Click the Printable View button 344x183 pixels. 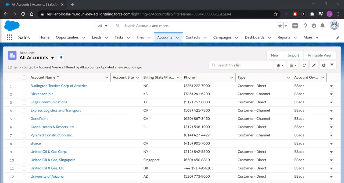[320, 55]
